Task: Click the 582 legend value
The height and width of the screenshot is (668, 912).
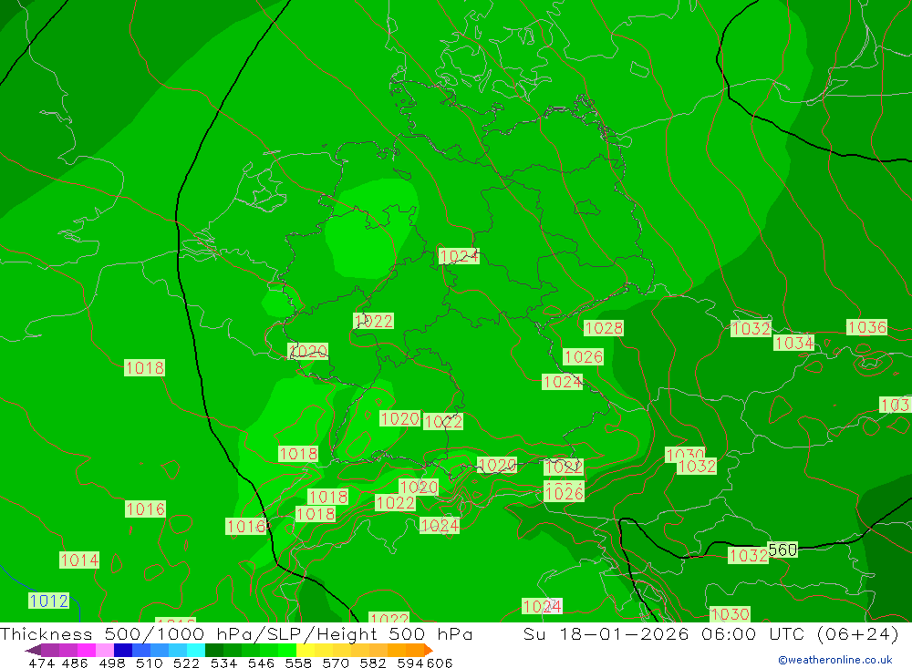Action: click(x=372, y=663)
